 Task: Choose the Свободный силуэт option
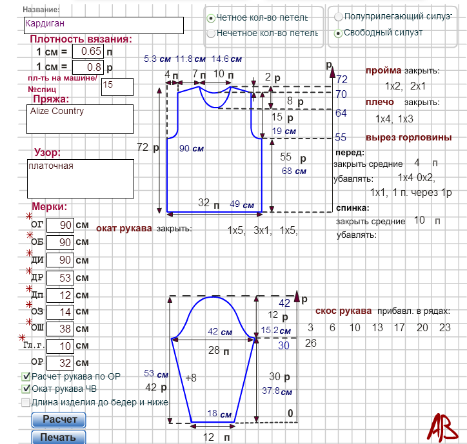coord(338,34)
